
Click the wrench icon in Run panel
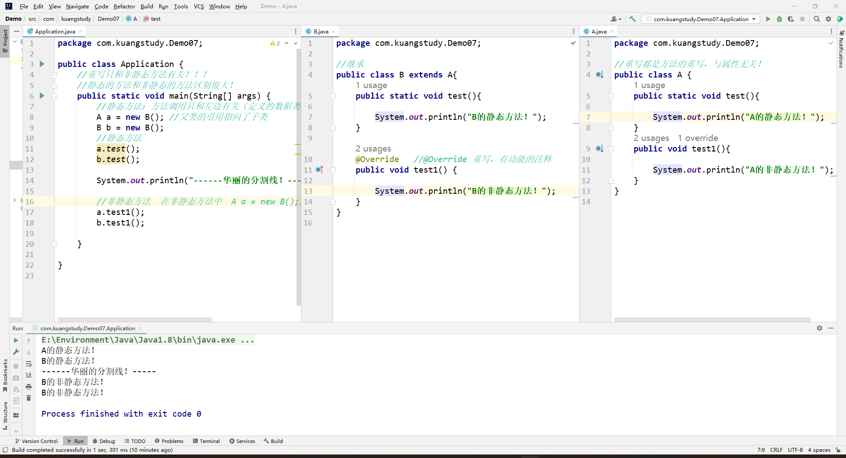tap(16, 352)
